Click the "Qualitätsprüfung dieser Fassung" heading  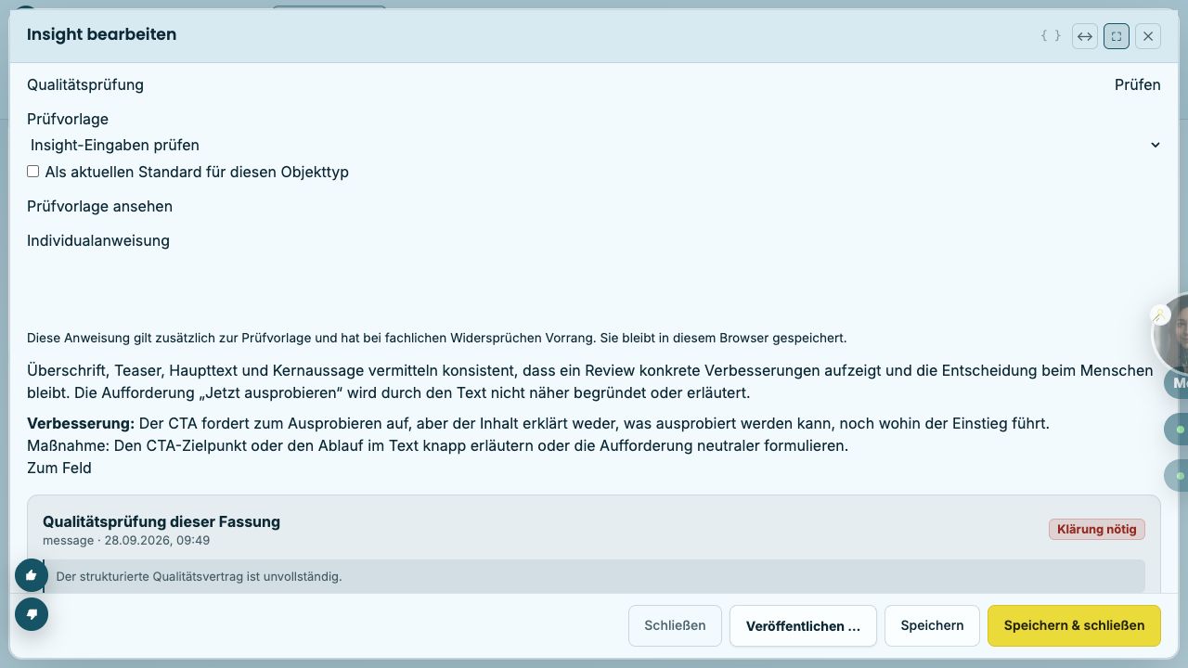(x=161, y=521)
